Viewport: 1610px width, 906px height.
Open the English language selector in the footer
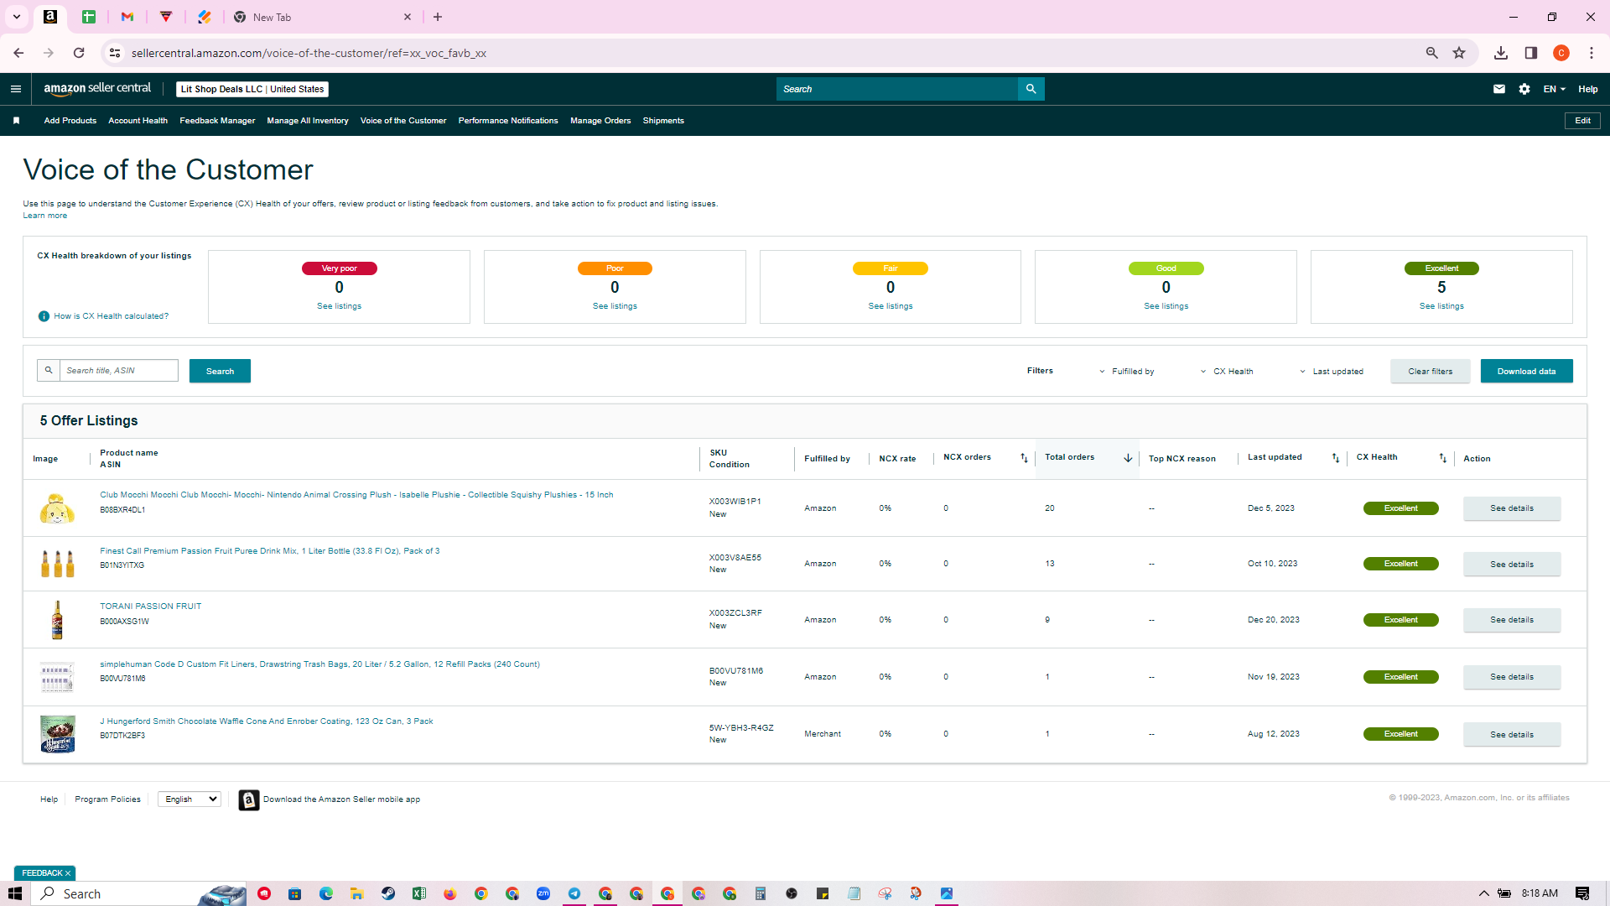coord(190,799)
